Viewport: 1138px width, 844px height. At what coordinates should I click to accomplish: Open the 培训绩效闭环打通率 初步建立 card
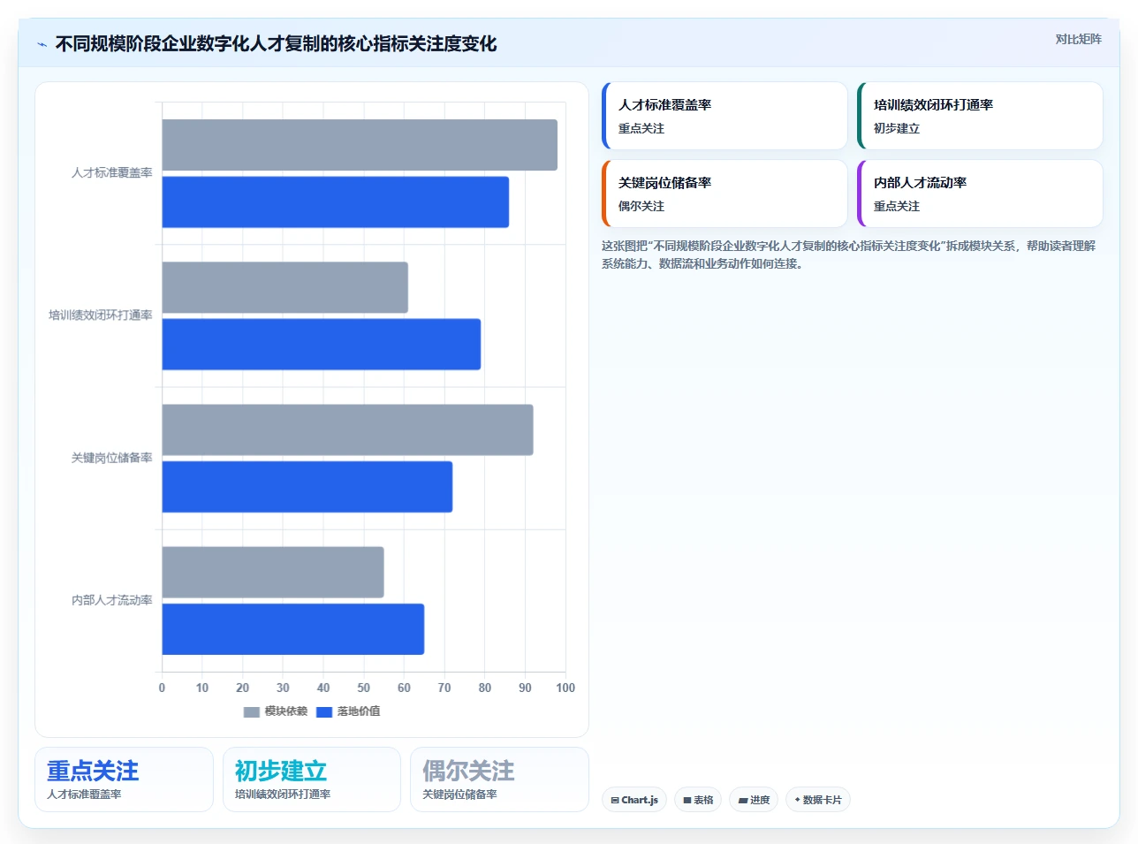(x=980, y=116)
